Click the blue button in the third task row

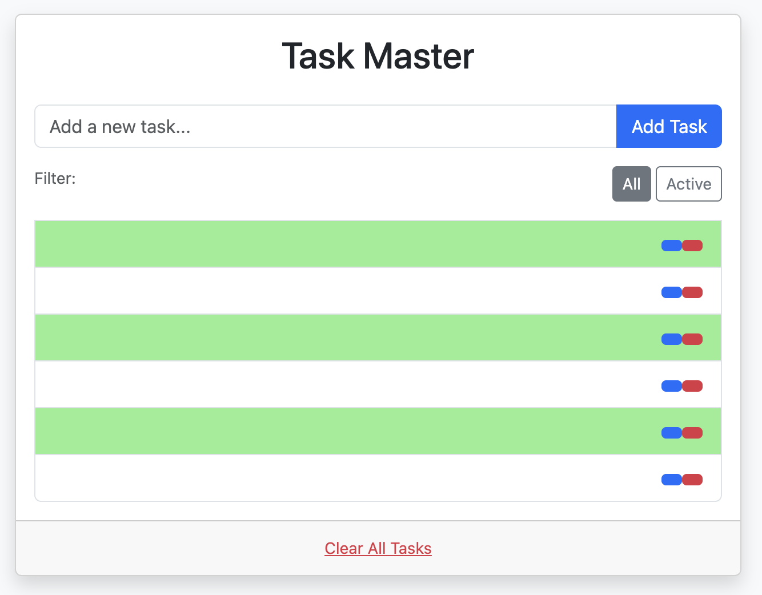click(671, 339)
